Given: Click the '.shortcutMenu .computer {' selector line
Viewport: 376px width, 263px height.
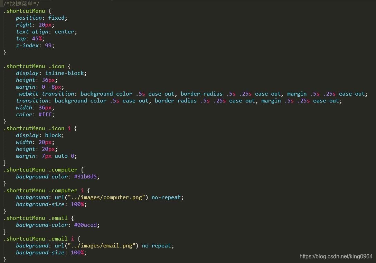Looking at the screenshot, I should point(44,170).
